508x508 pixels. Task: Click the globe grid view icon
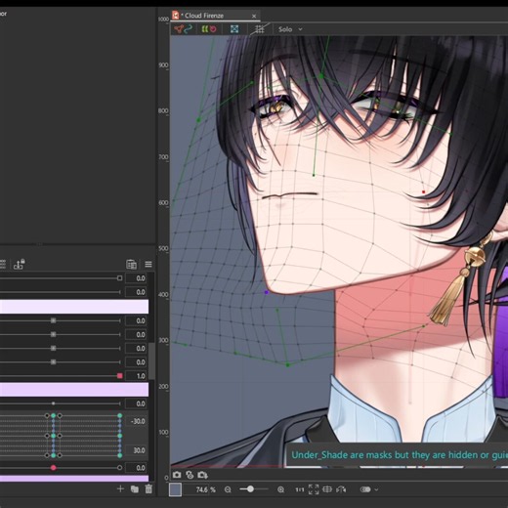coord(327,489)
